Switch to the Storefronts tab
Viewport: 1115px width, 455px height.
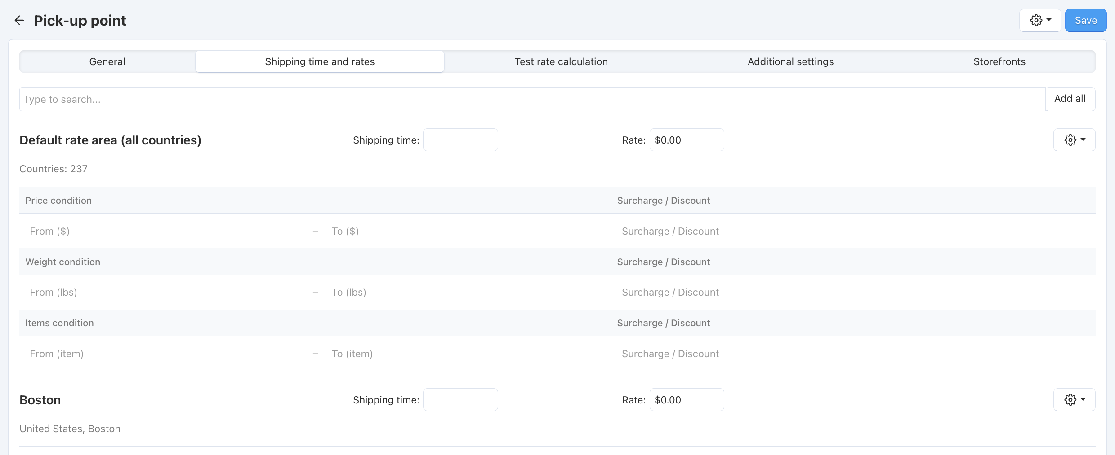coord(999,61)
